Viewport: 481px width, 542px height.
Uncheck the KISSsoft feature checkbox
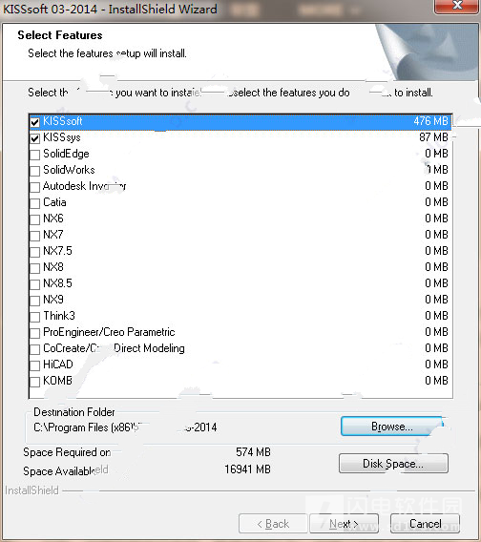point(34,122)
